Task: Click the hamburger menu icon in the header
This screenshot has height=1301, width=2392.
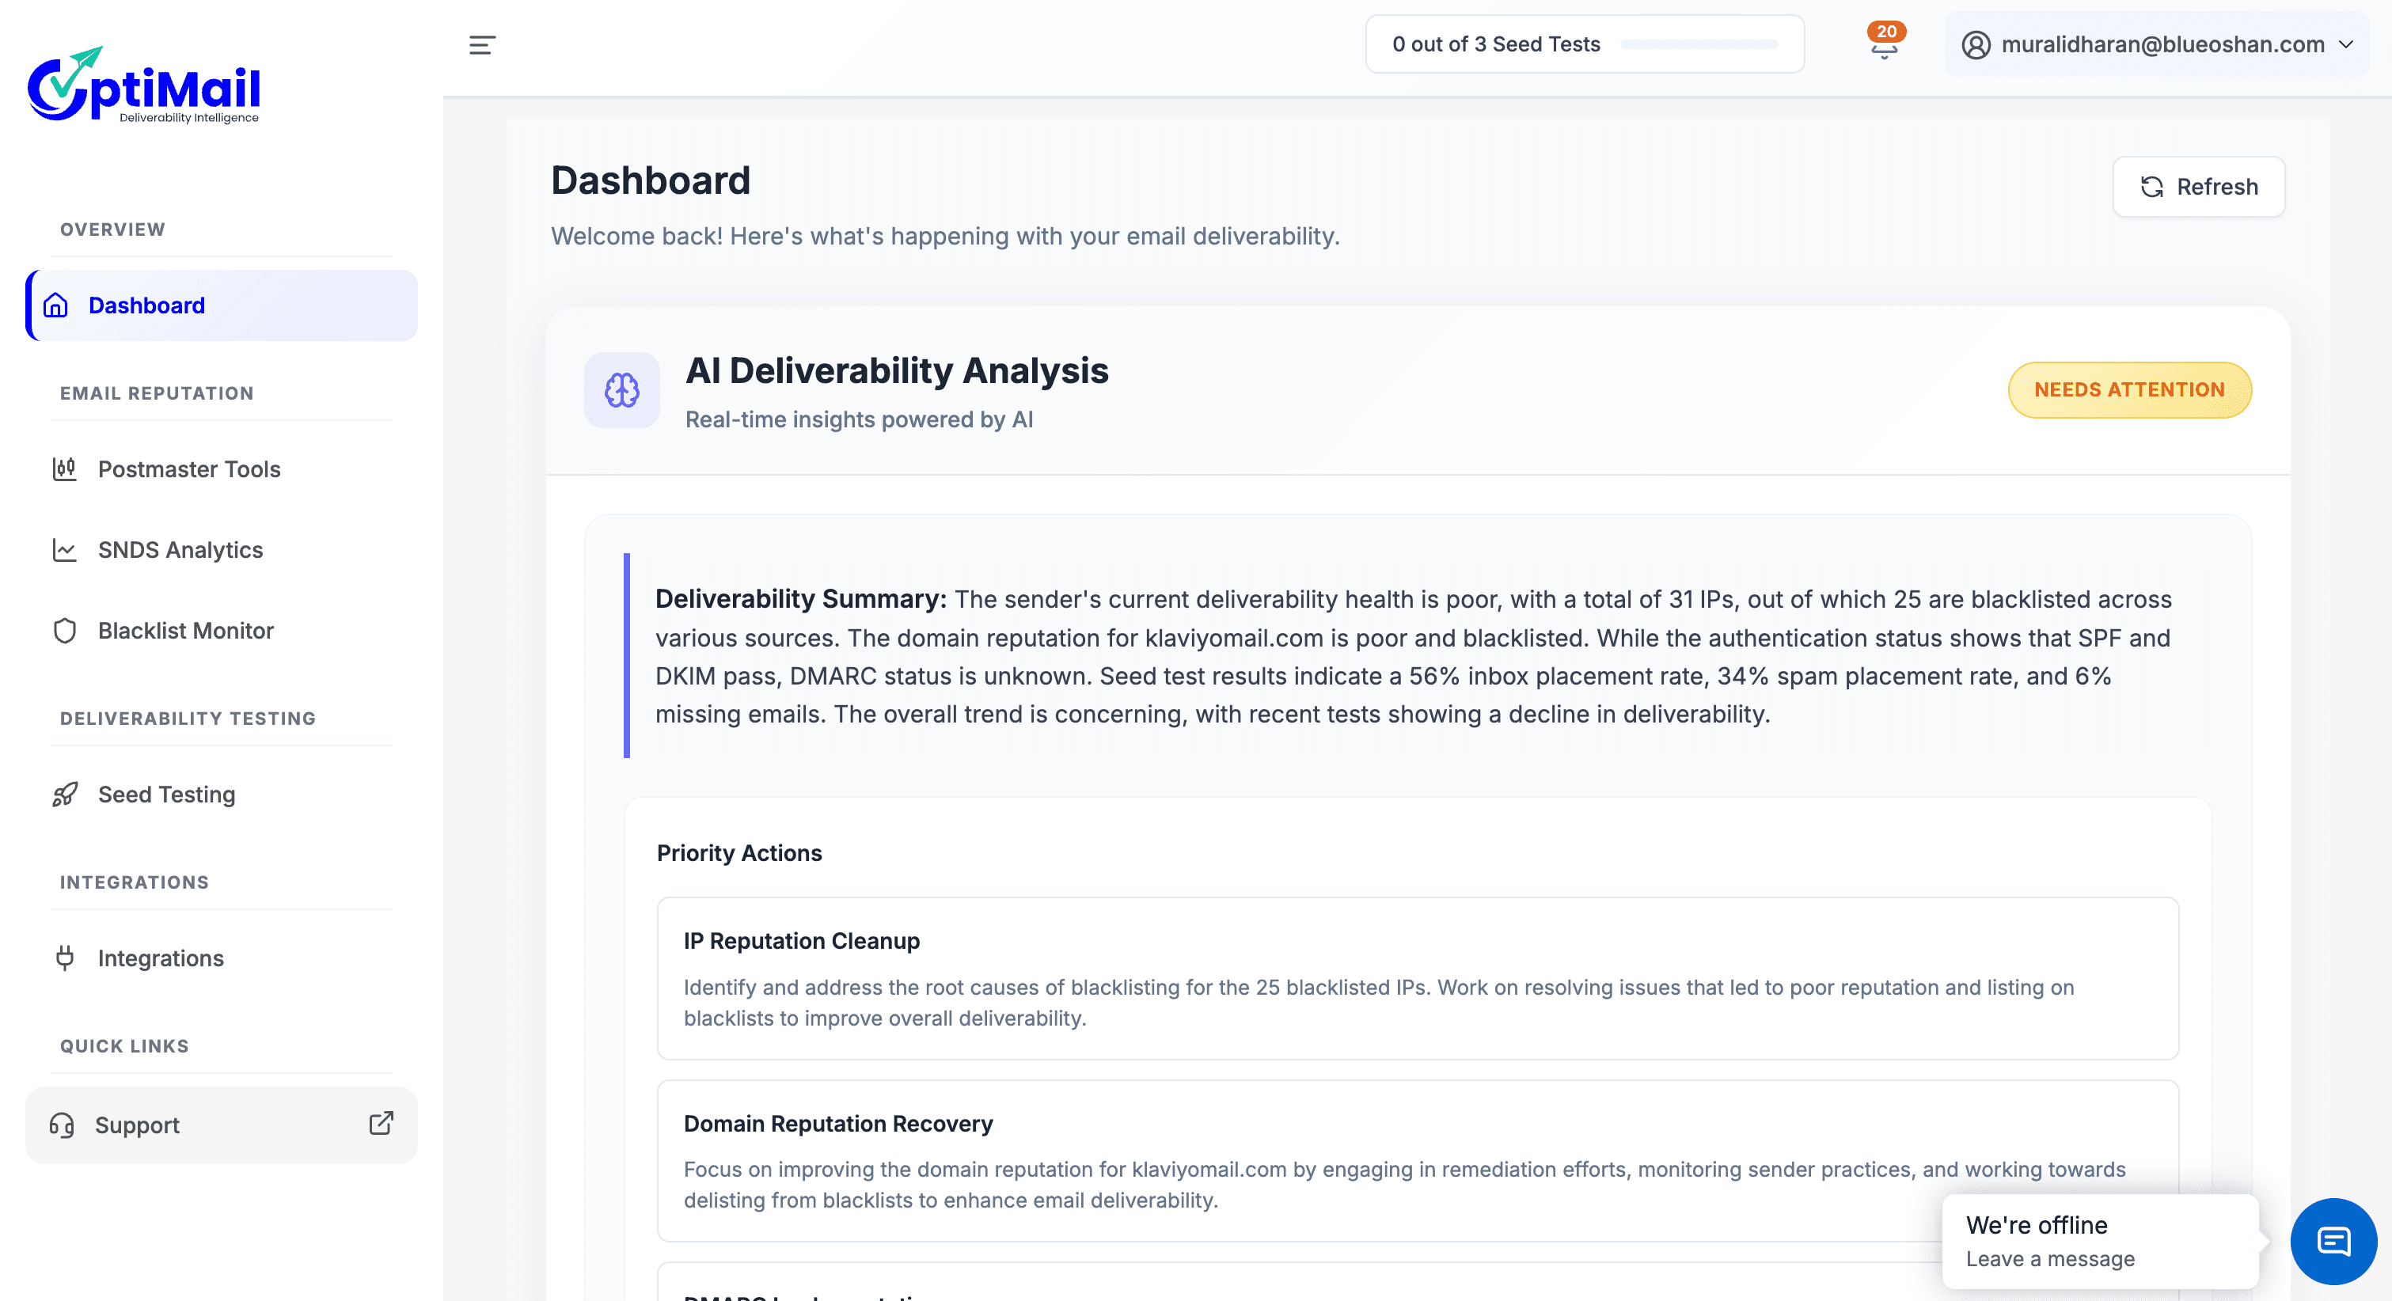Action: [482, 44]
